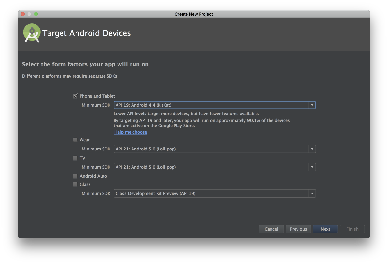Click the Lower API levels target more devices text
The width and height of the screenshot is (388, 264).
pos(186,114)
